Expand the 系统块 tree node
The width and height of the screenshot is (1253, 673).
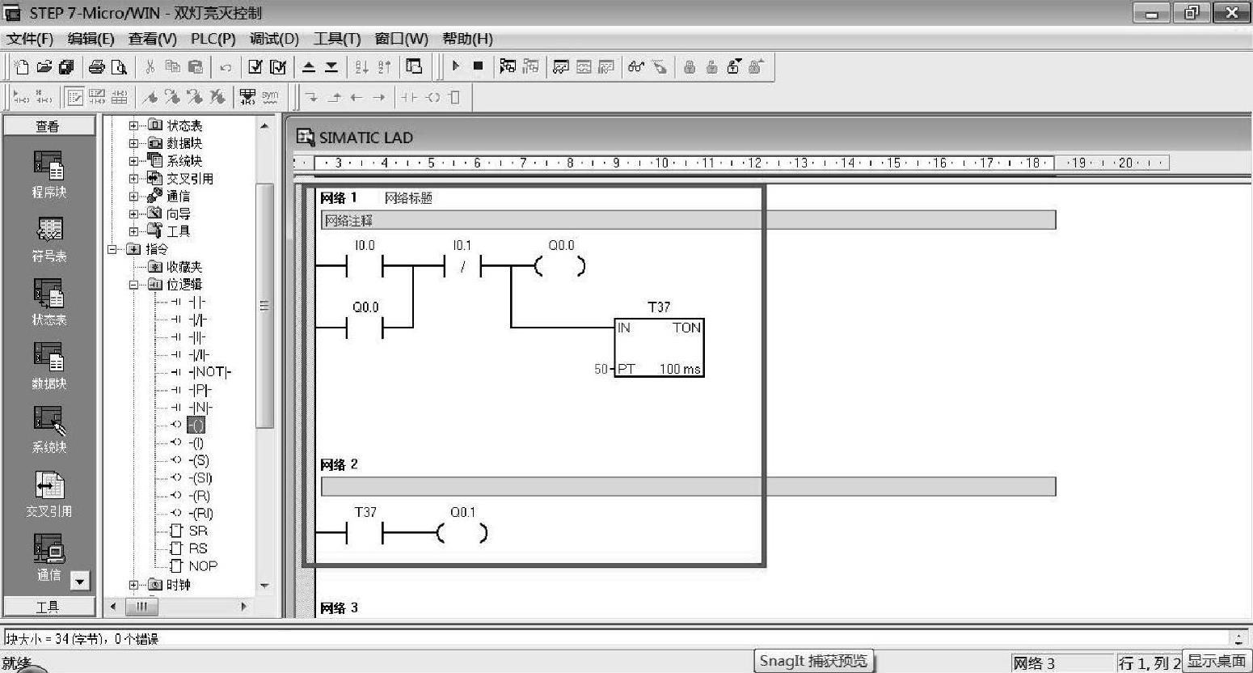pyautogui.click(x=133, y=161)
